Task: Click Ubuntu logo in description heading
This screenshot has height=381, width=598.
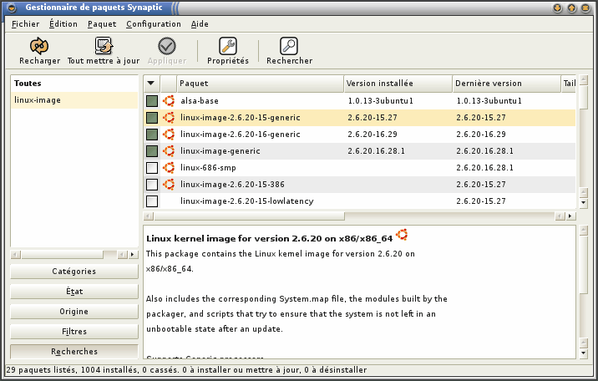Action: point(402,235)
